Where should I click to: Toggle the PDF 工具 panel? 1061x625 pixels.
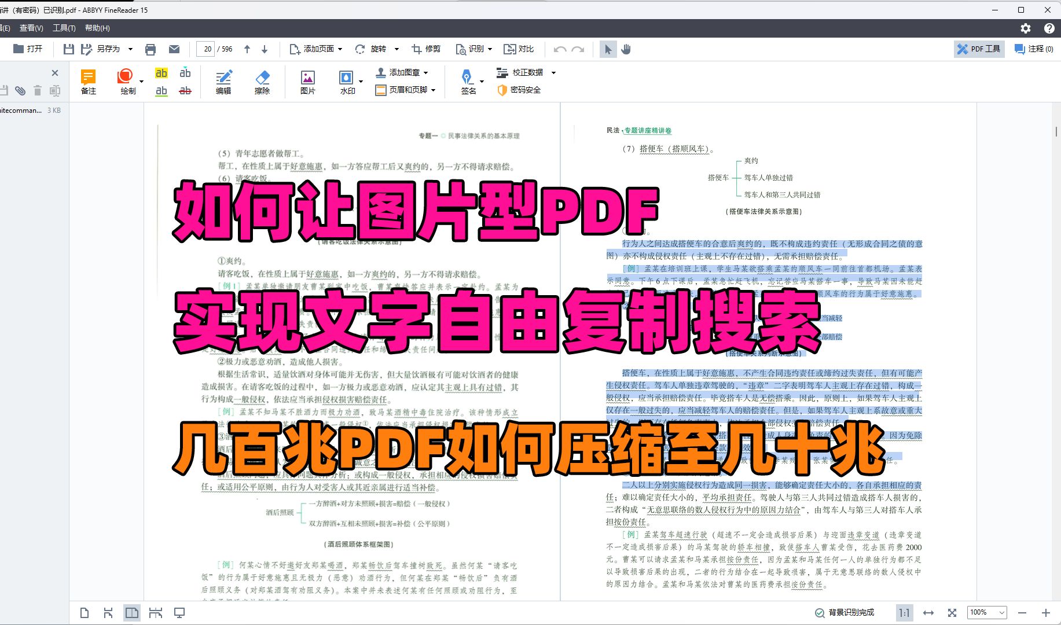(x=978, y=49)
